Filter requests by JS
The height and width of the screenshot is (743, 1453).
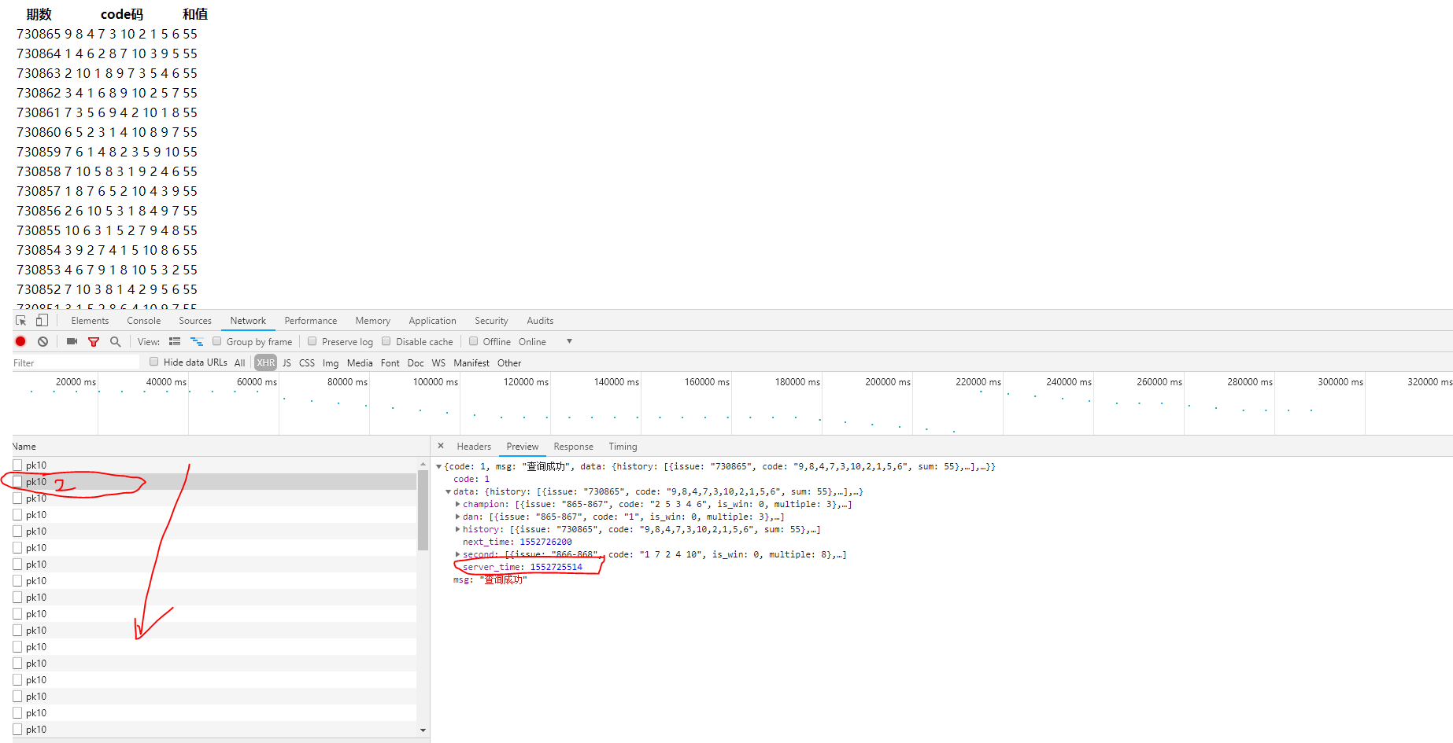click(287, 363)
